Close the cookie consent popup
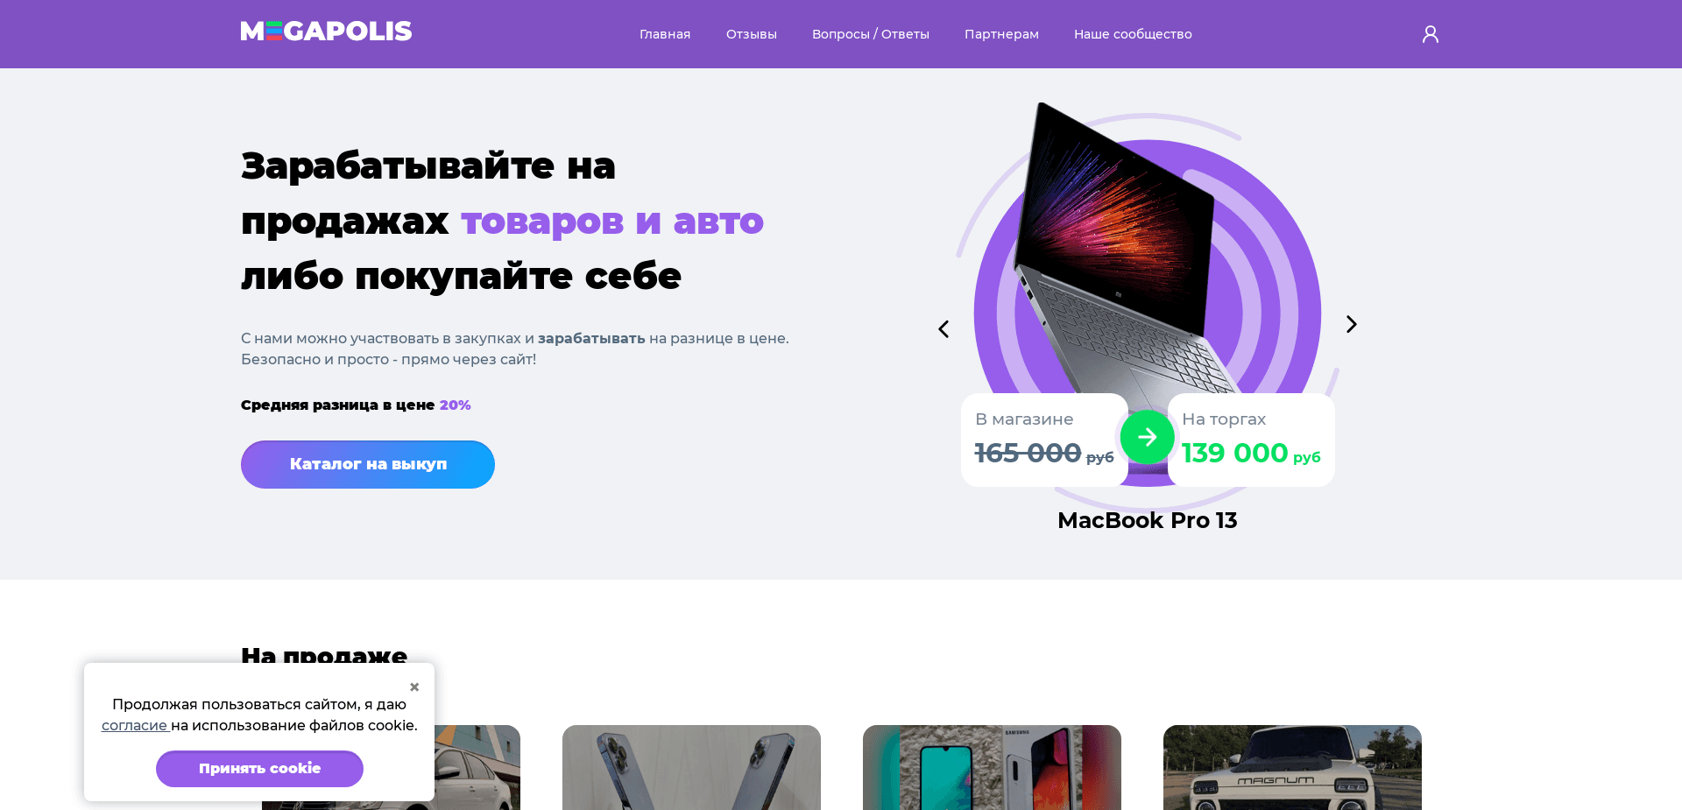 414,687
